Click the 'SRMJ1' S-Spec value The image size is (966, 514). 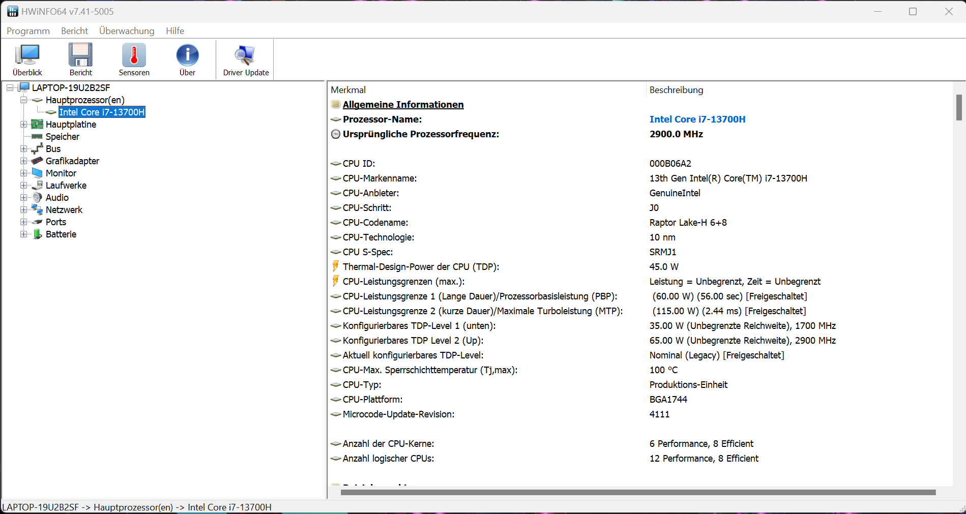pyautogui.click(x=663, y=252)
